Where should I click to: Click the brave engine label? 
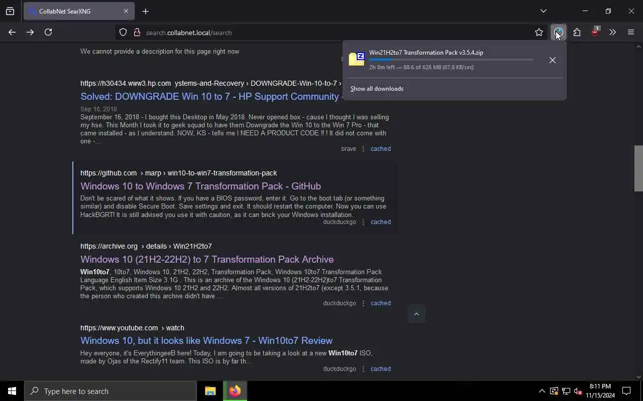[x=348, y=149]
